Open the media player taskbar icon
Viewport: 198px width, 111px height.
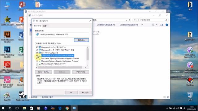tap(38, 108)
